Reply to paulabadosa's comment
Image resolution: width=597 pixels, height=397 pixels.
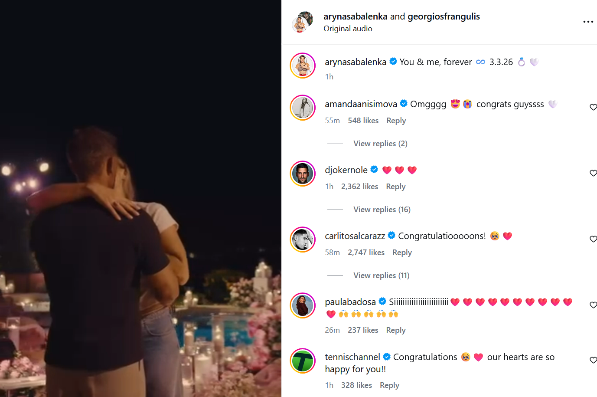click(x=396, y=330)
